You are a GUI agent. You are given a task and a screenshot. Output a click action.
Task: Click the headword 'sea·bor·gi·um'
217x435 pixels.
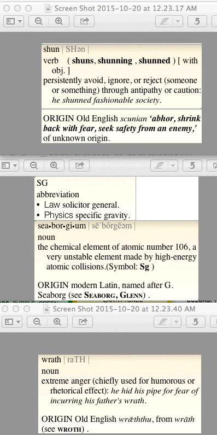click(x=62, y=226)
